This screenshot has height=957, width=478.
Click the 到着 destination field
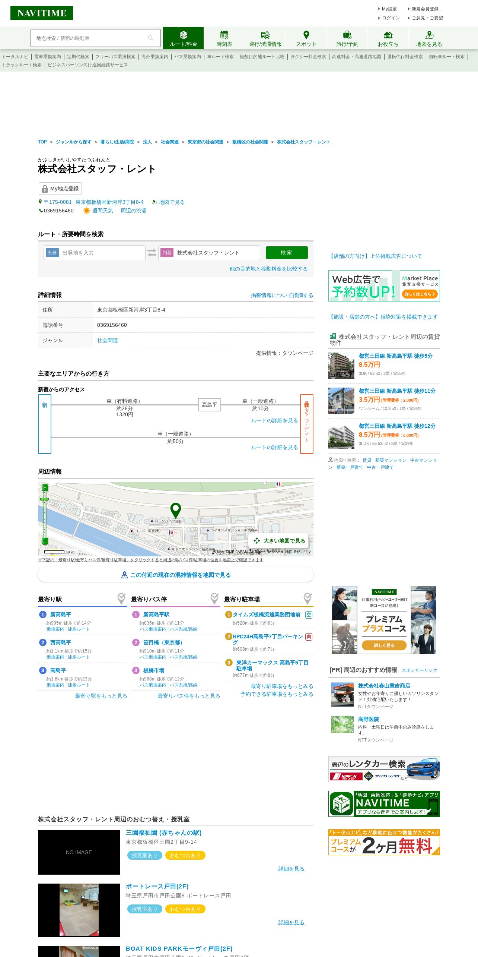pyautogui.click(x=209, y=253)
